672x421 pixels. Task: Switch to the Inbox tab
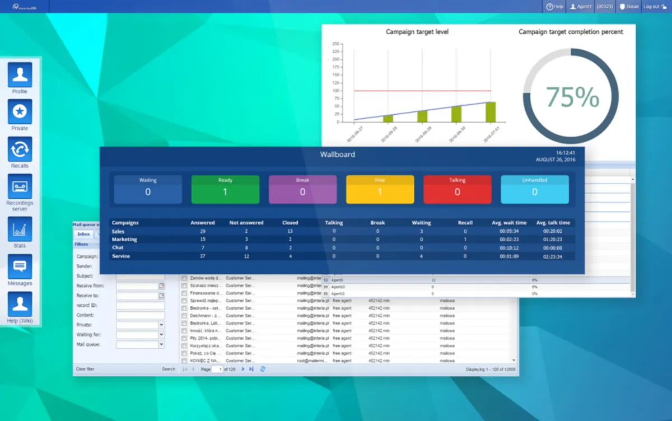pos(83,234)
